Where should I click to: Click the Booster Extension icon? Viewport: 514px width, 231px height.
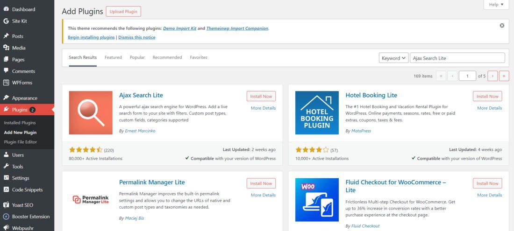(6, 217)
